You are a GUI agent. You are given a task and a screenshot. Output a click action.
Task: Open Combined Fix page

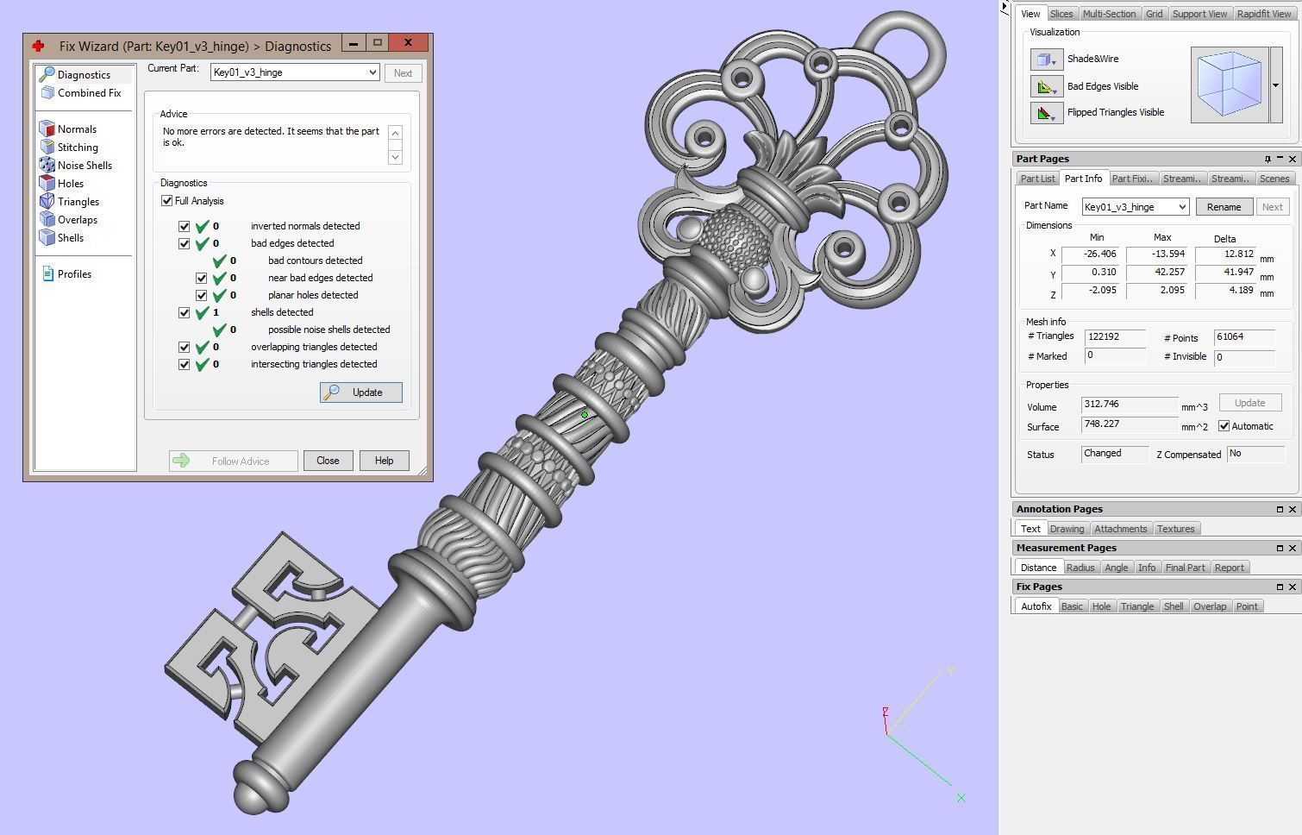click(x=89, y=93)
